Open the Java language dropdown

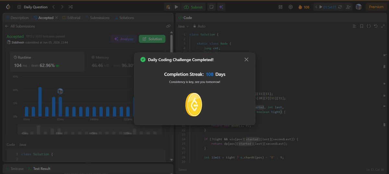coord(183,26)
